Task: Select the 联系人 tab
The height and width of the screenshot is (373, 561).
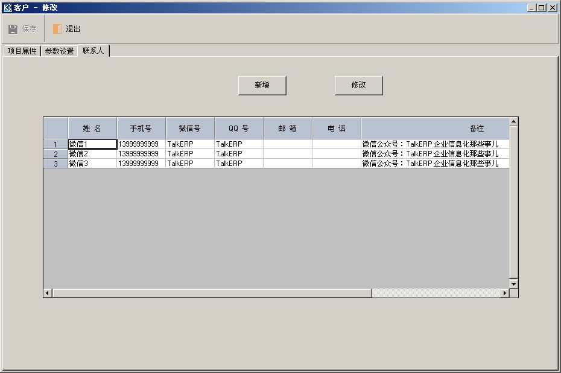Action: [93, 51]
